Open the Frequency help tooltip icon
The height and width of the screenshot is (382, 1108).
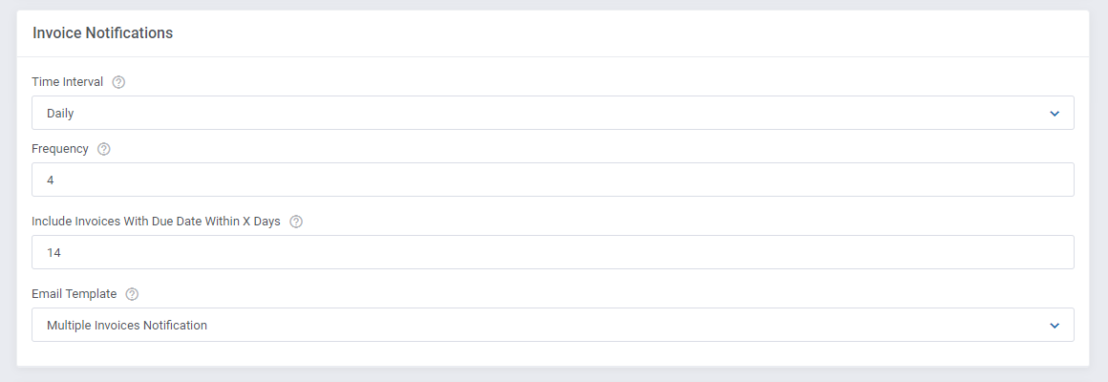[104, 149]
